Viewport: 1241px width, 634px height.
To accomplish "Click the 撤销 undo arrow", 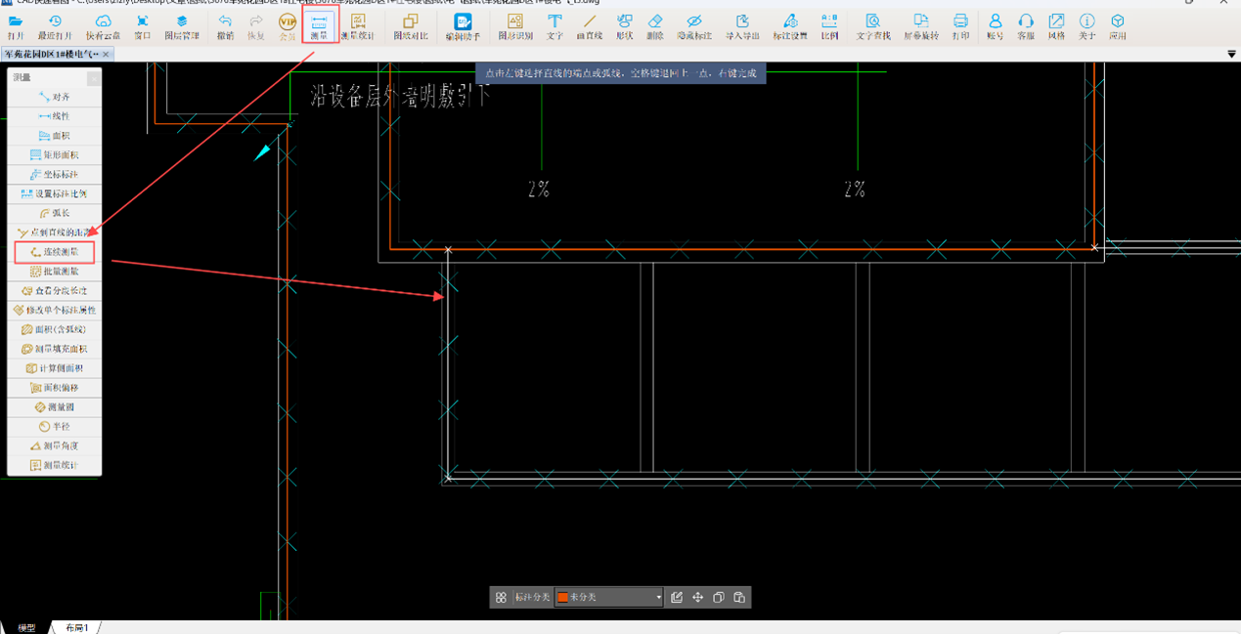I will point(225,26).
